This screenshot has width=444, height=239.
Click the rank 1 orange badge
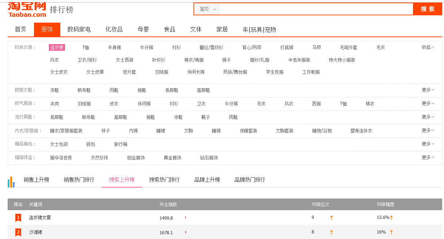tap(18, 217)
